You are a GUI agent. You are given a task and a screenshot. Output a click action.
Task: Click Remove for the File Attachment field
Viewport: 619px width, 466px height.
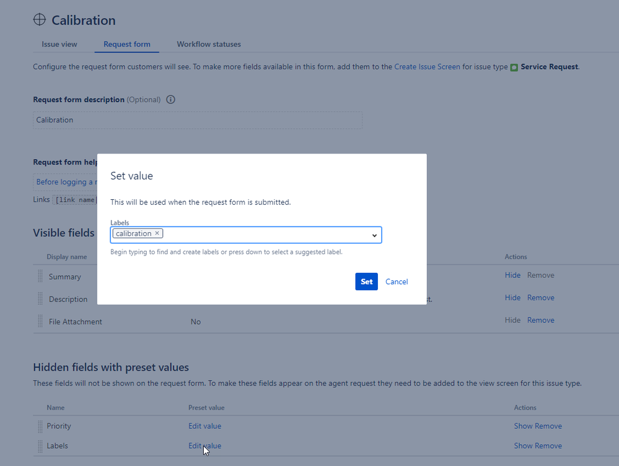pyautogui.click(x=541, y=320)
